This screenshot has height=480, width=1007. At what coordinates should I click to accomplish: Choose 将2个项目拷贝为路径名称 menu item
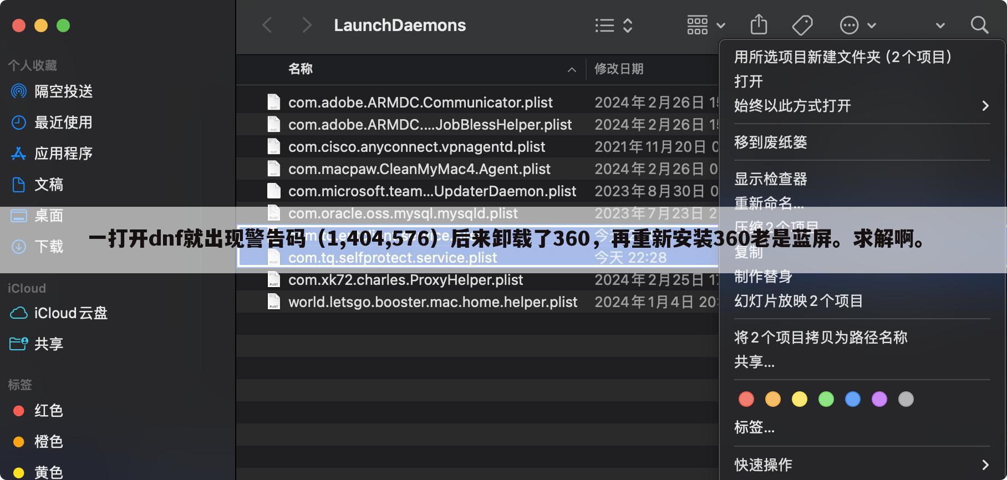(821, 338)
